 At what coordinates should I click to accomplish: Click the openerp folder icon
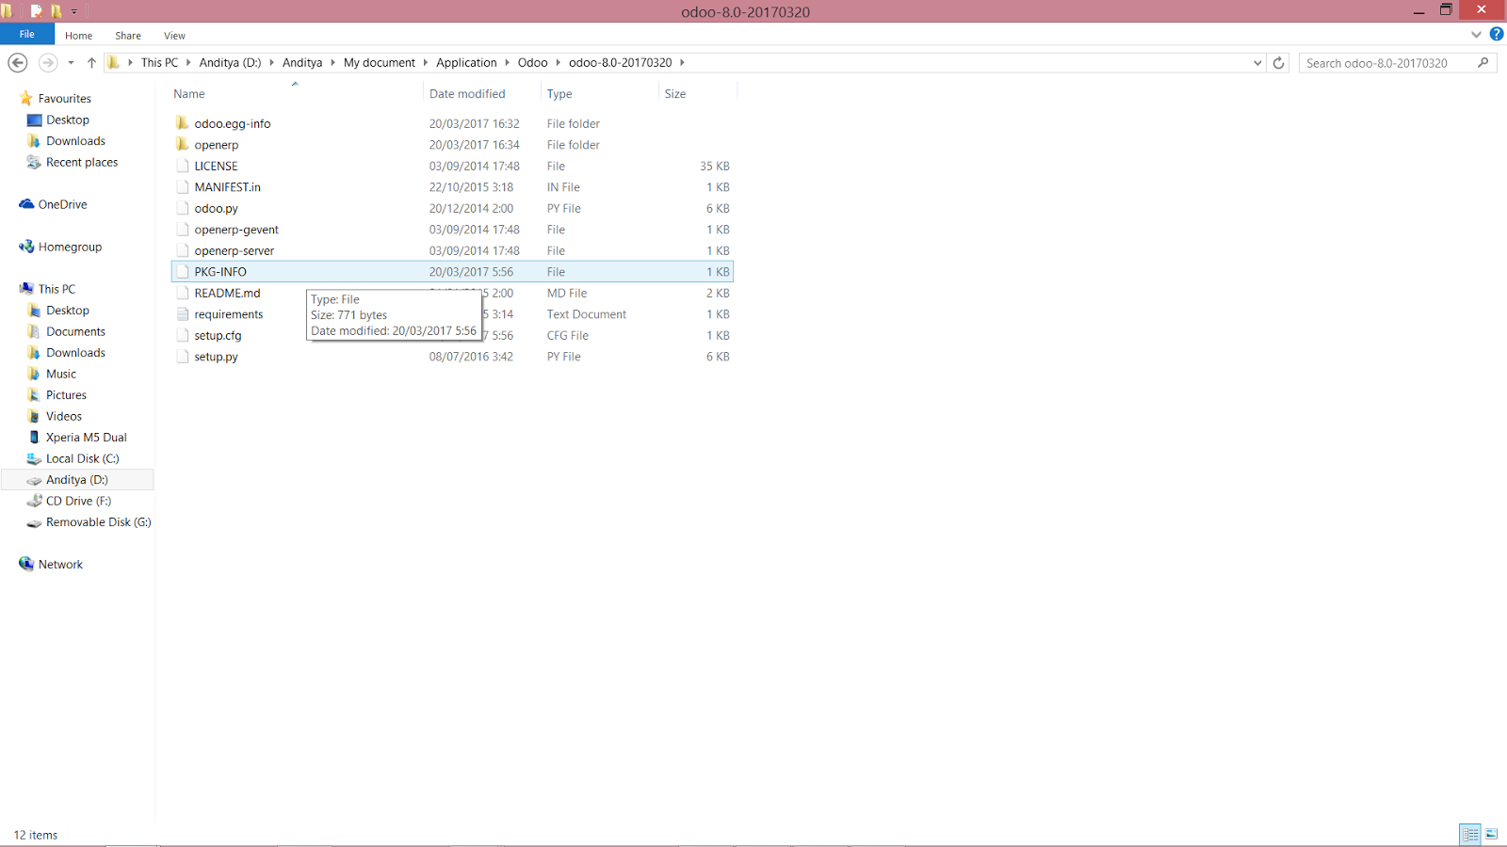(182, 144)
